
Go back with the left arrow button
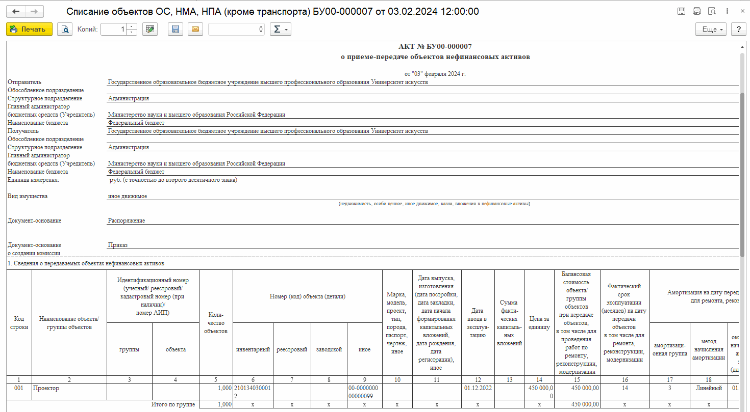click(16, 11)
